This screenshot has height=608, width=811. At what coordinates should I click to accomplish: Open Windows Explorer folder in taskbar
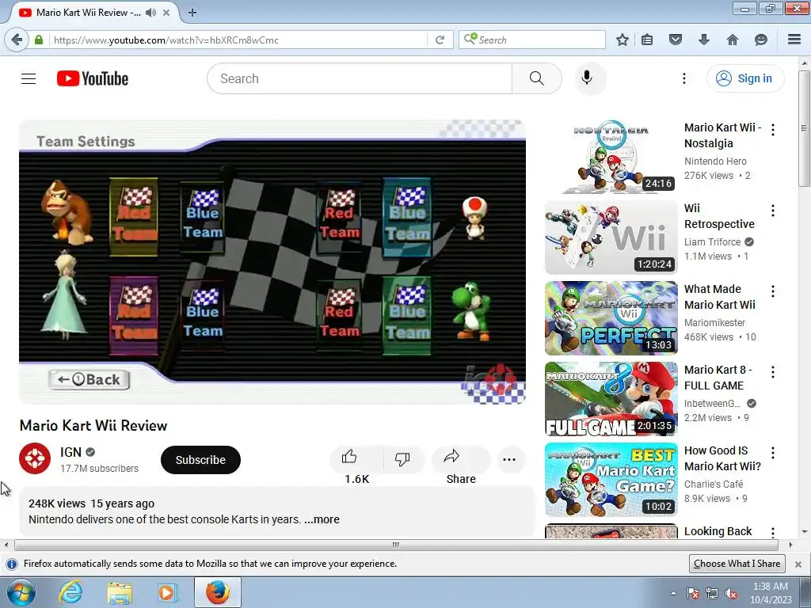click(x=120, y=592)
